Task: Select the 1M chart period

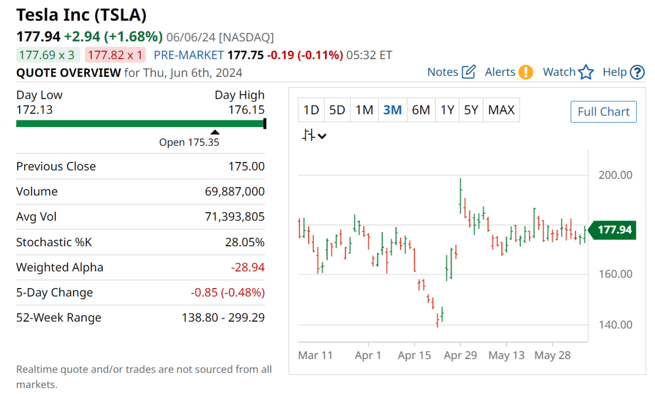Action: pyautogui.click(x=365, y=110)
